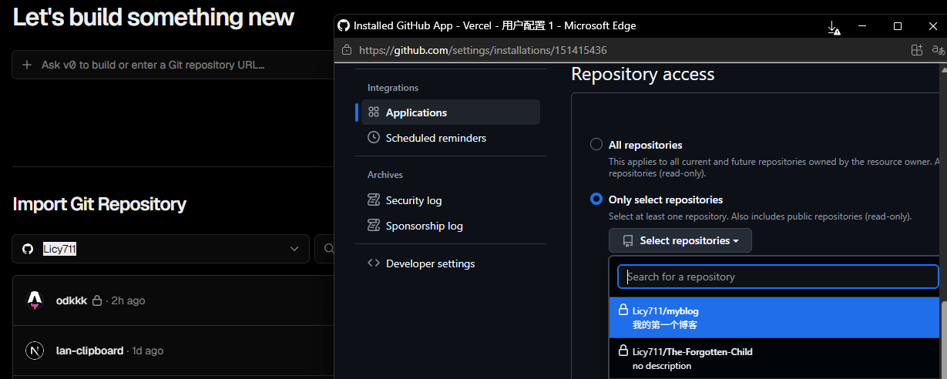
Task: Click the GitHub favicon in Edge title bar
Action: click(344, 25)
